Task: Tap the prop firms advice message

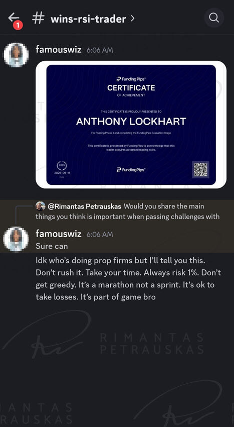Action: (x=128, y=279)
